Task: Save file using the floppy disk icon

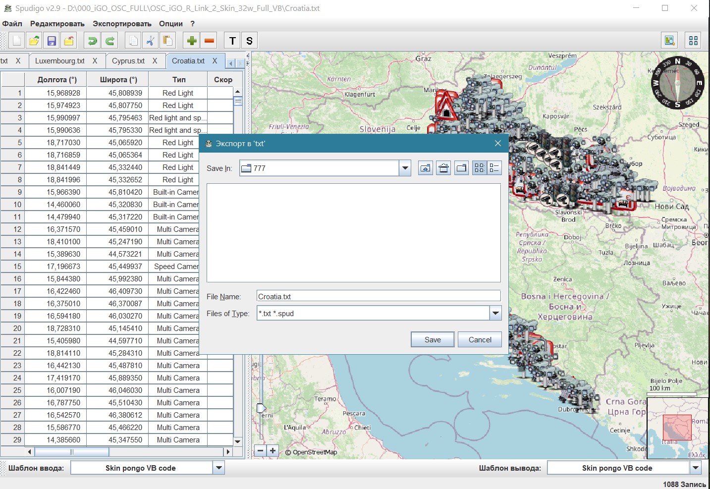Action: [x=52, y=41]
